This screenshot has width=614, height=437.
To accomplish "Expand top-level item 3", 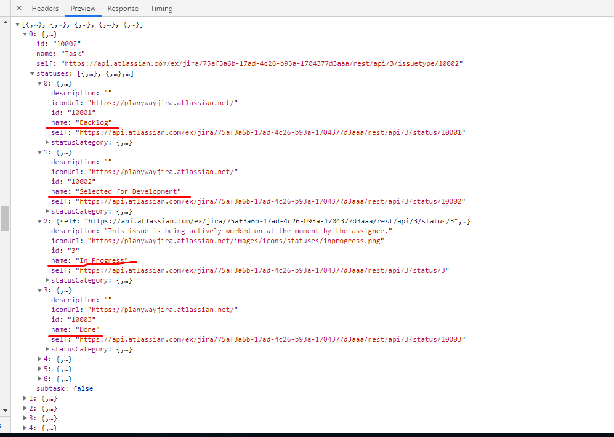I will [25, 418].
